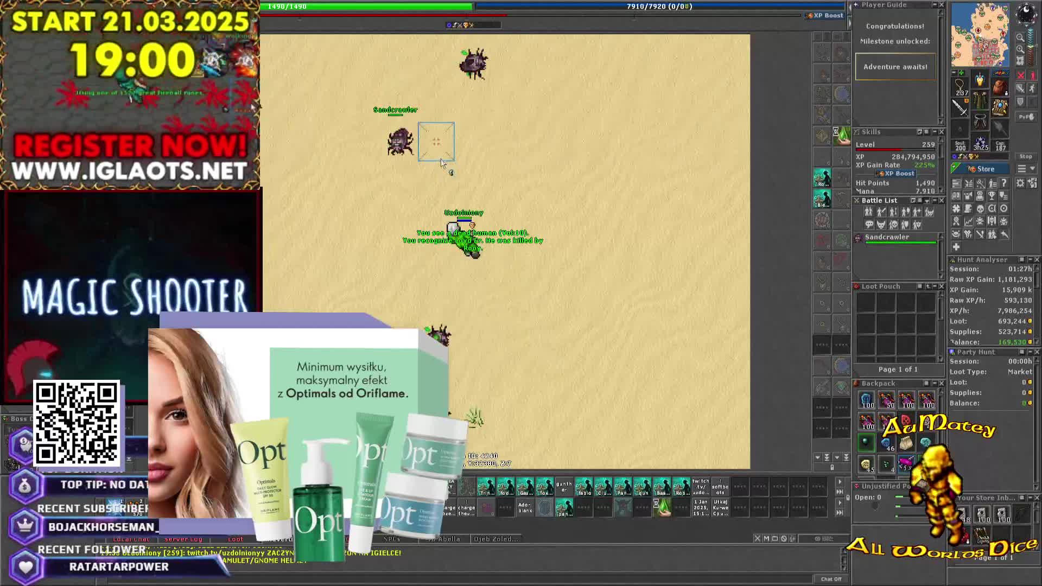The width and height of the screenshot is (1042, 586).
Task: Click the helmet equipment slot
Action: coord(980,80)
